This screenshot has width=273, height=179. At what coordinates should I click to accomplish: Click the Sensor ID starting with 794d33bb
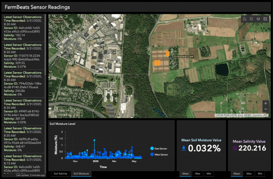click(x=23, y=85)
